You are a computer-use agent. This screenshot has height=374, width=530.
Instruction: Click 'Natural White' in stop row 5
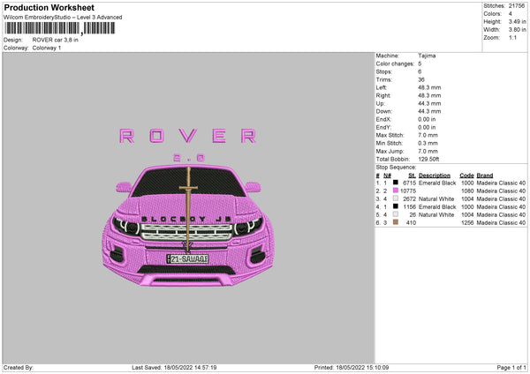(436, 215)
